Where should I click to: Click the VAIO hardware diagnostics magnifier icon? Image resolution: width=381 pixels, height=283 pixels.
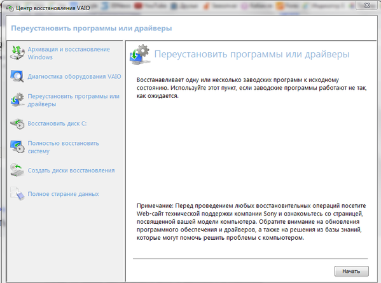point(17,76)
